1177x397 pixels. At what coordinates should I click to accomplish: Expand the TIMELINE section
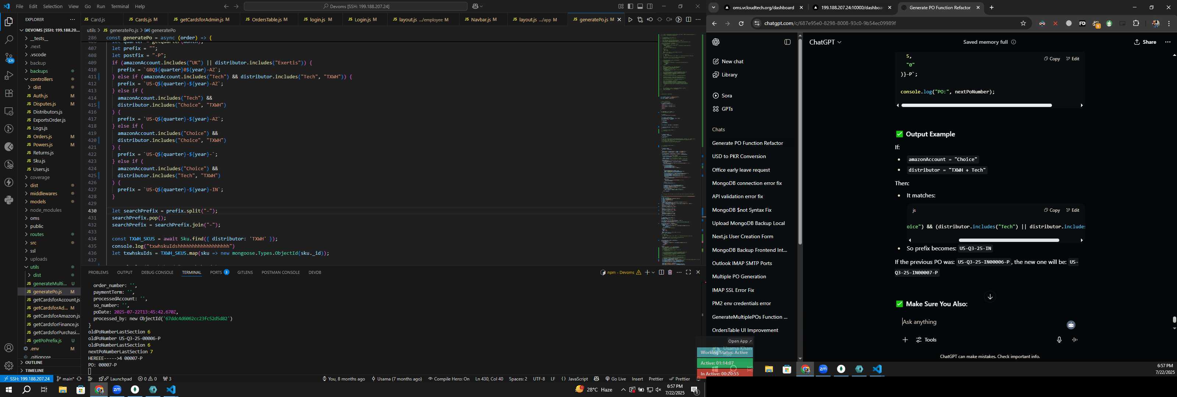pos(35,371)
